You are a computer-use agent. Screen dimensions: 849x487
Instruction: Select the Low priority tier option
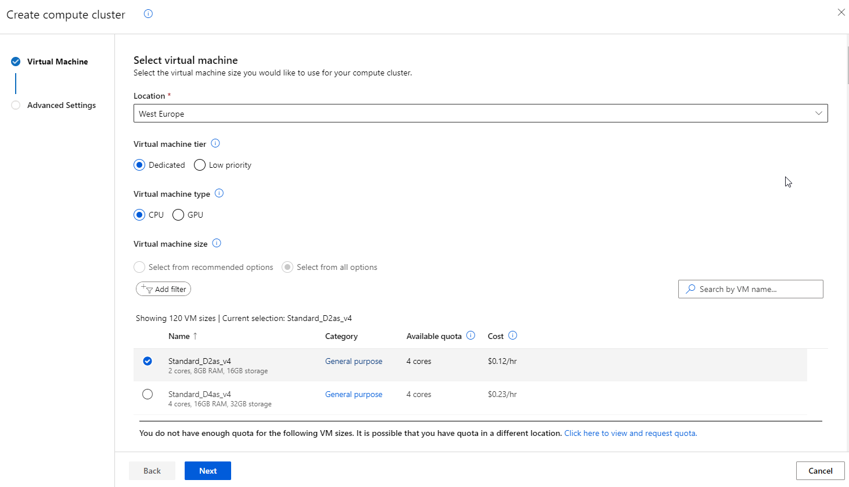pos(200,165)
